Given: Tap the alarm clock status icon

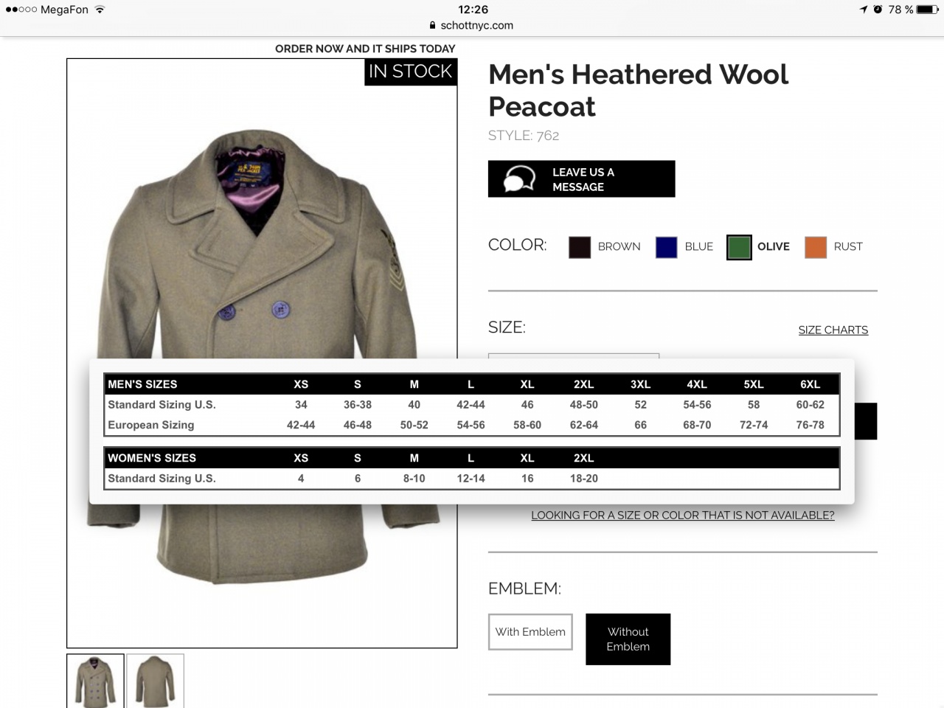Looking at the screenshot, I should 878,10.
